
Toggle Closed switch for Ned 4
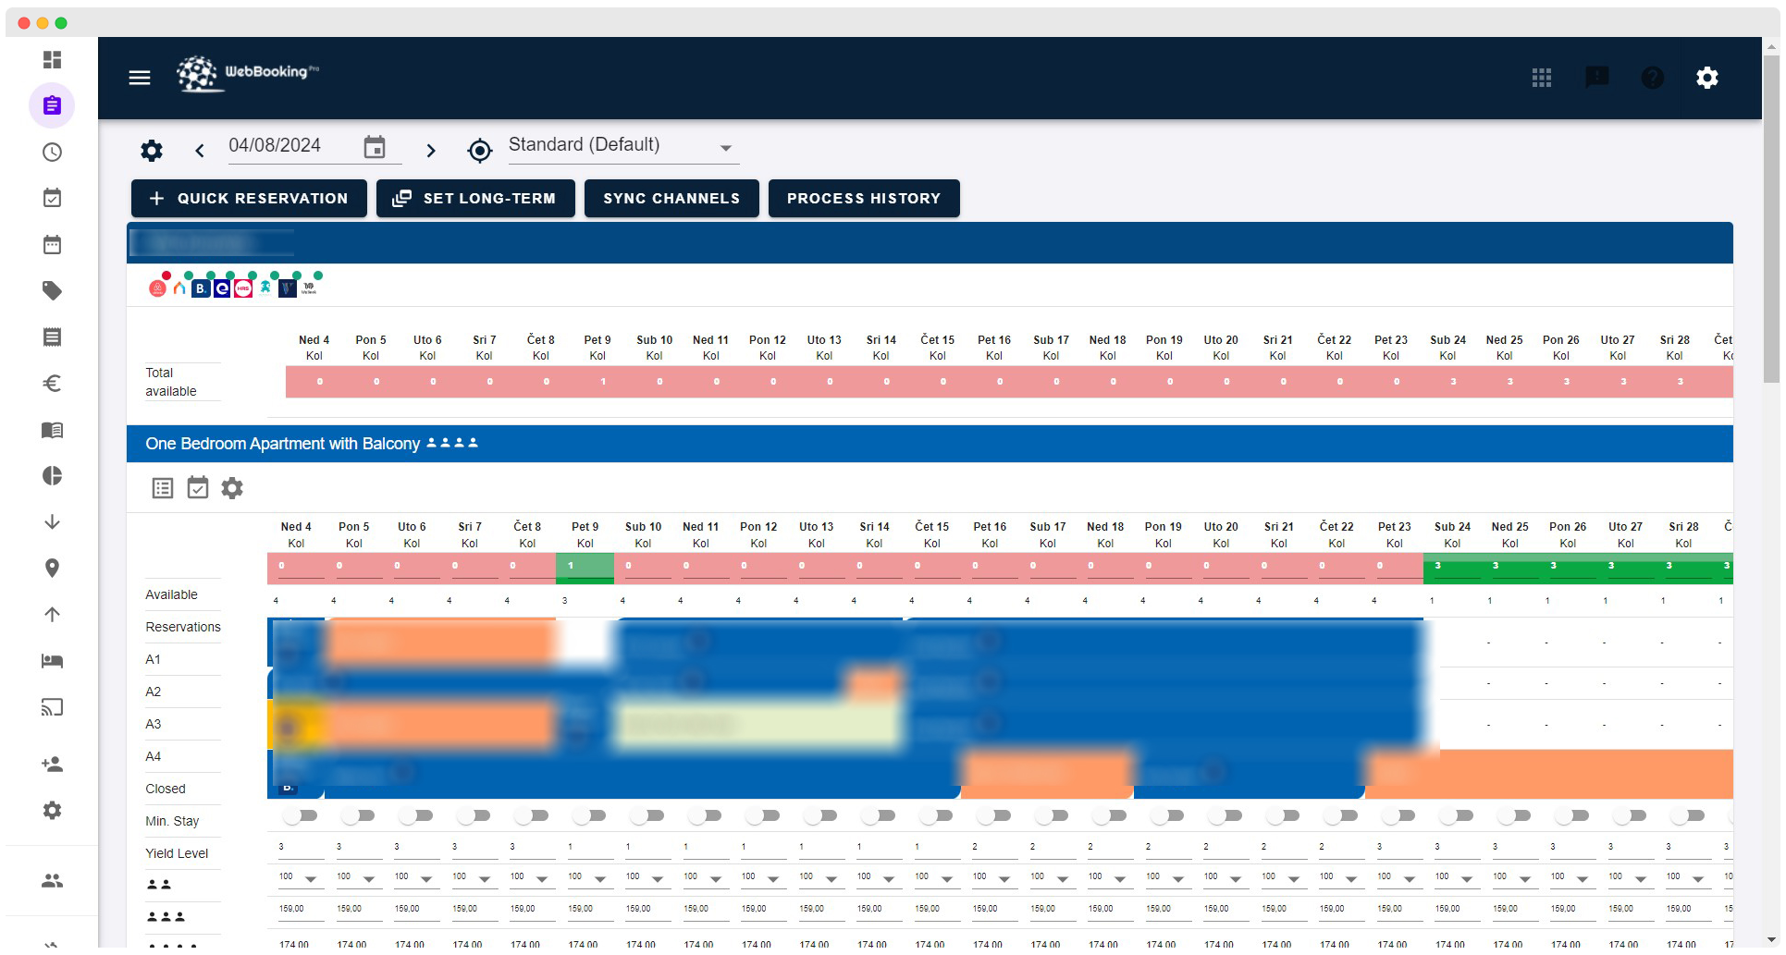(301, 815)
